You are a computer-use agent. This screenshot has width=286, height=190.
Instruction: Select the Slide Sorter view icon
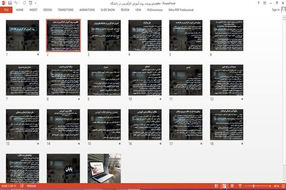(x=224, y=186)
